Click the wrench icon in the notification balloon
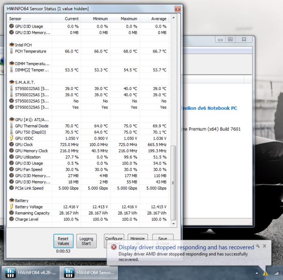Image resolution: width=283 pixels, height=280 pixels. tap(258, 246)
